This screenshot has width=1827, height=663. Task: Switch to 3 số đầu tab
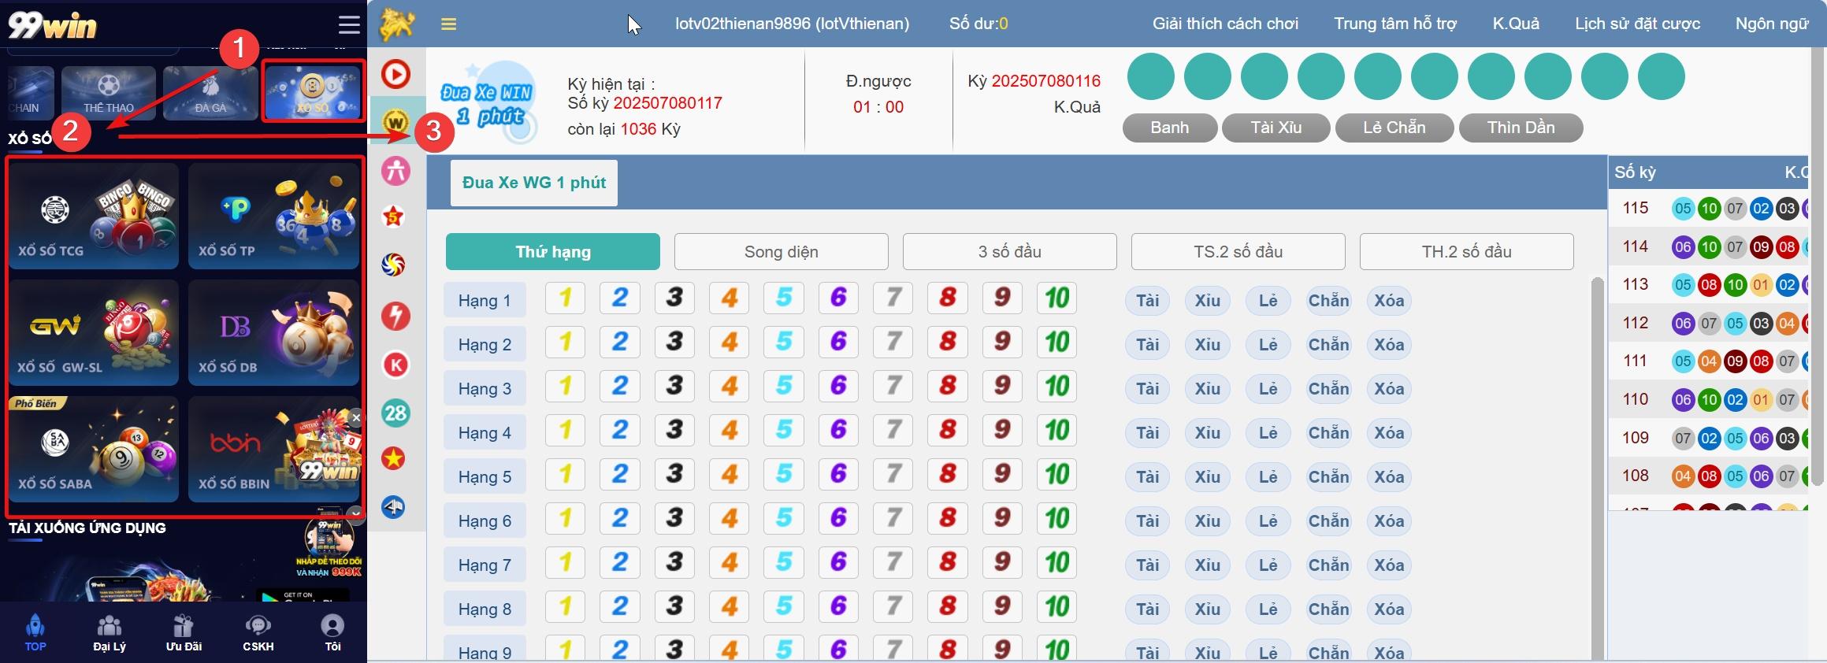pyautogui.click(x=1010, y=252)
